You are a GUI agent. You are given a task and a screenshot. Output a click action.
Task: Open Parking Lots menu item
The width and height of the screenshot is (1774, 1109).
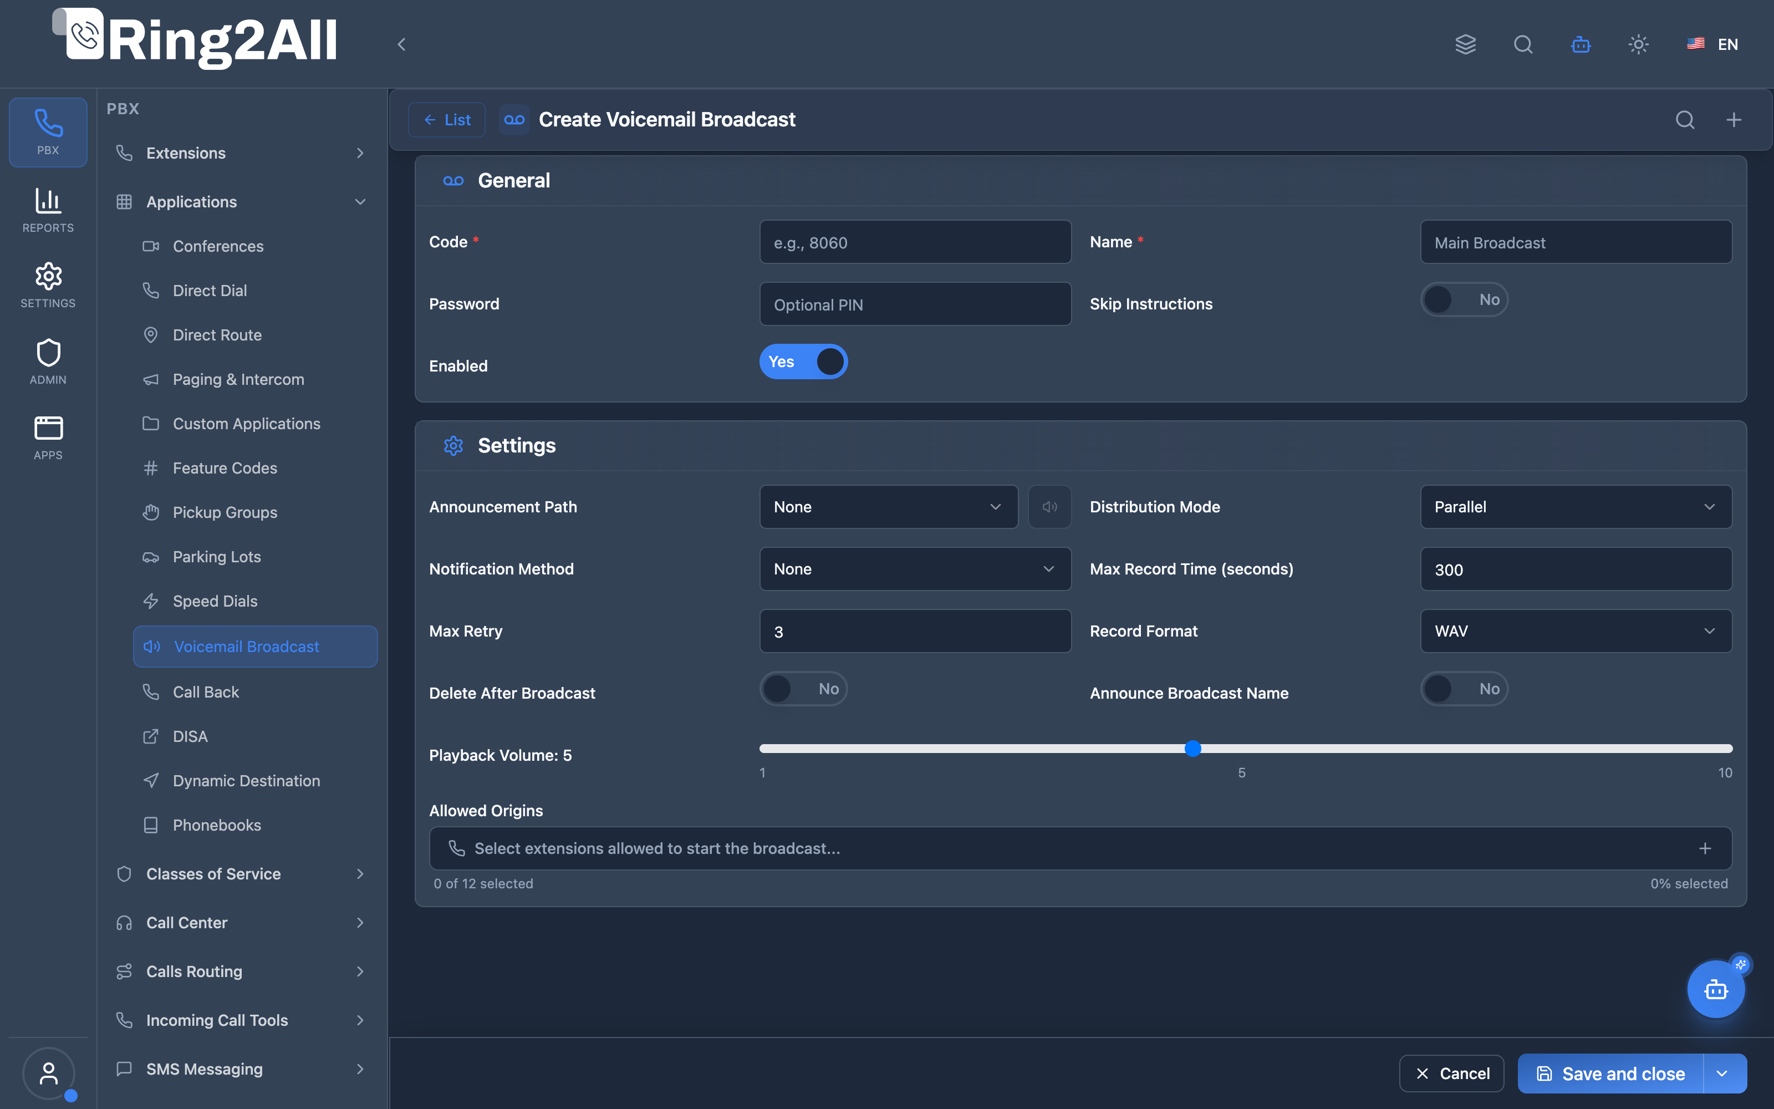[x=254, y=557]
